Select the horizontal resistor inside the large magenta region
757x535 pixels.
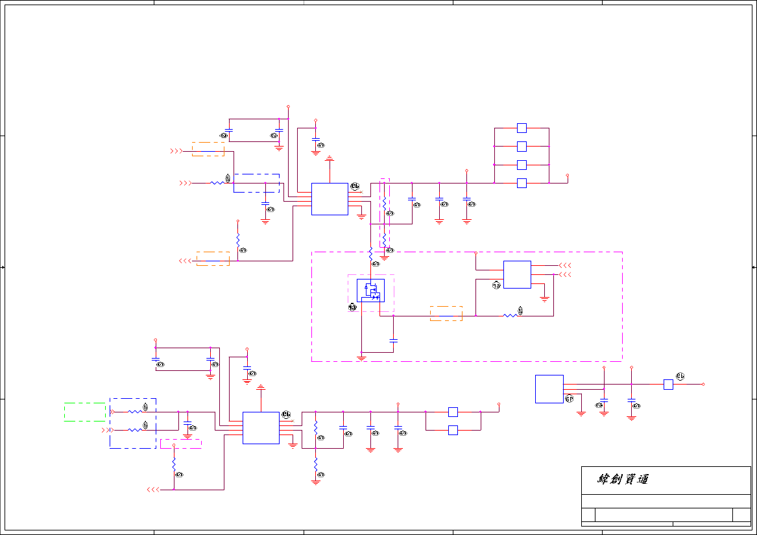point(511,316)
